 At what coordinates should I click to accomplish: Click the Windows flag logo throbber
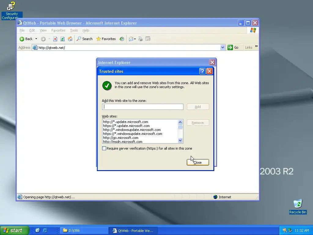coord(253,30)
